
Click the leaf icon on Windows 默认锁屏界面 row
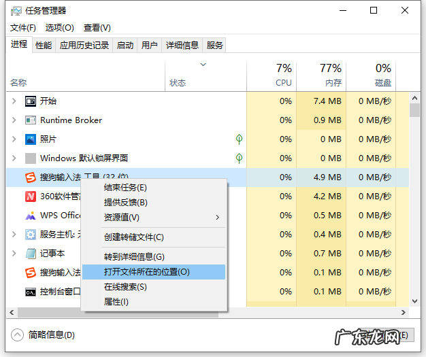click(x=239, y=158)
